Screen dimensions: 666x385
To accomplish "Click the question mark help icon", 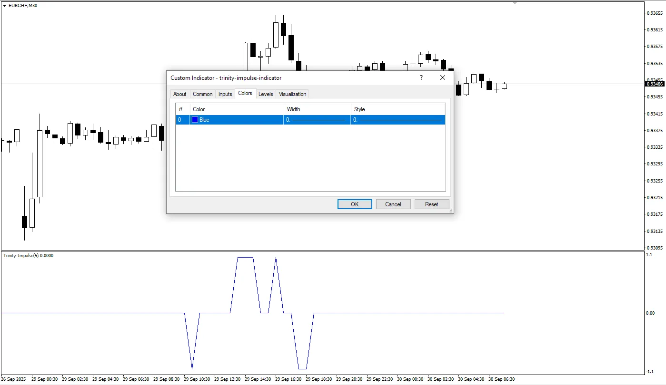I will [421, 78].
